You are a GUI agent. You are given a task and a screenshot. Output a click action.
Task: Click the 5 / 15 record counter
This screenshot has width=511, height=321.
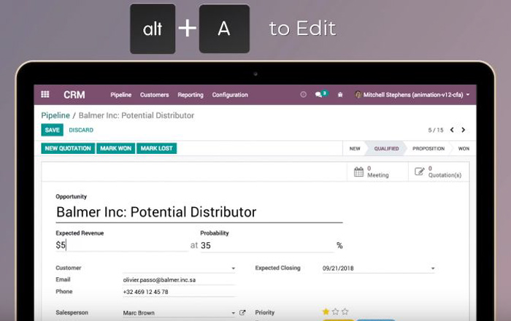[x=436, y=130]
